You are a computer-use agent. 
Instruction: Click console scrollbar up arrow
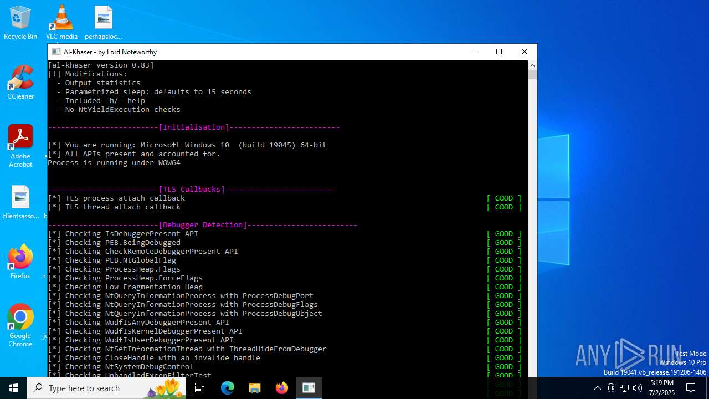[532, 65]
